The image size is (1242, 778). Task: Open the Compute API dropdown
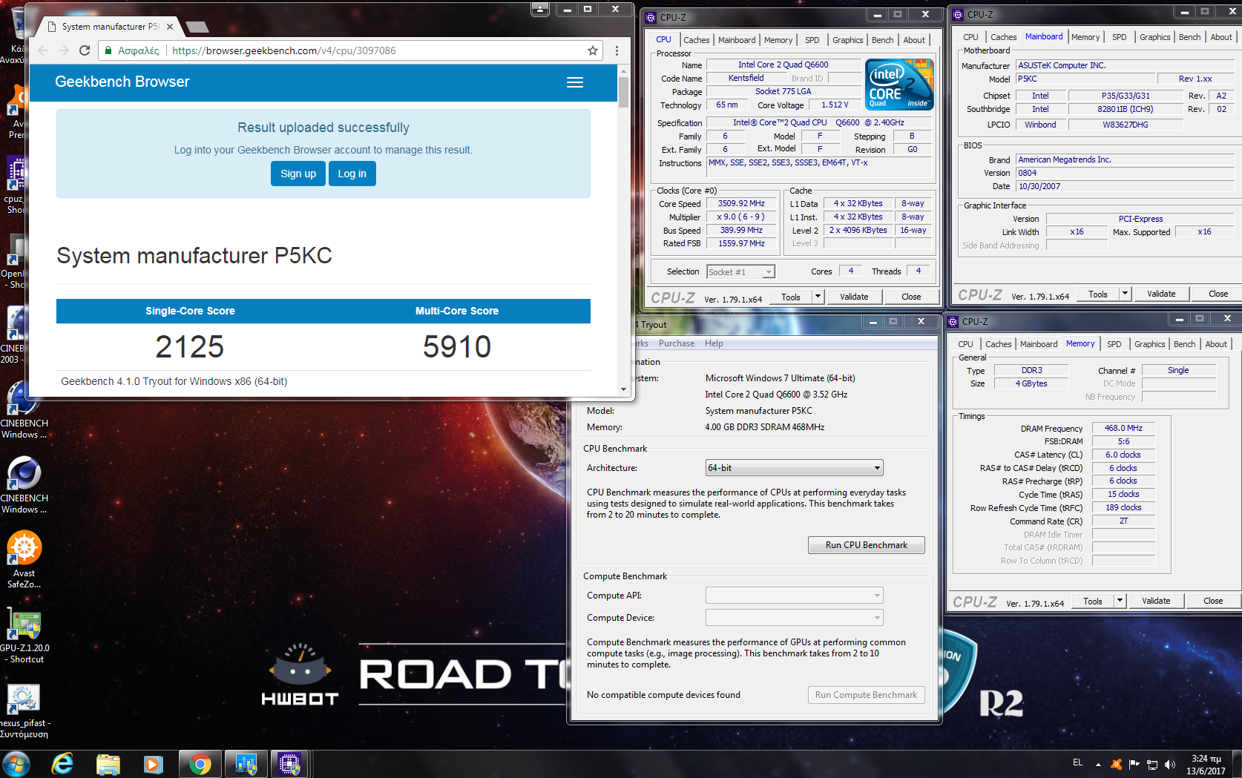click(x=794, y=596)
